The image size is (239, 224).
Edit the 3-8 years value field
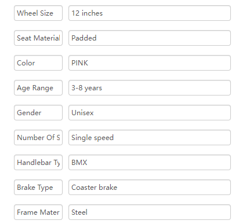pos(150,88)
